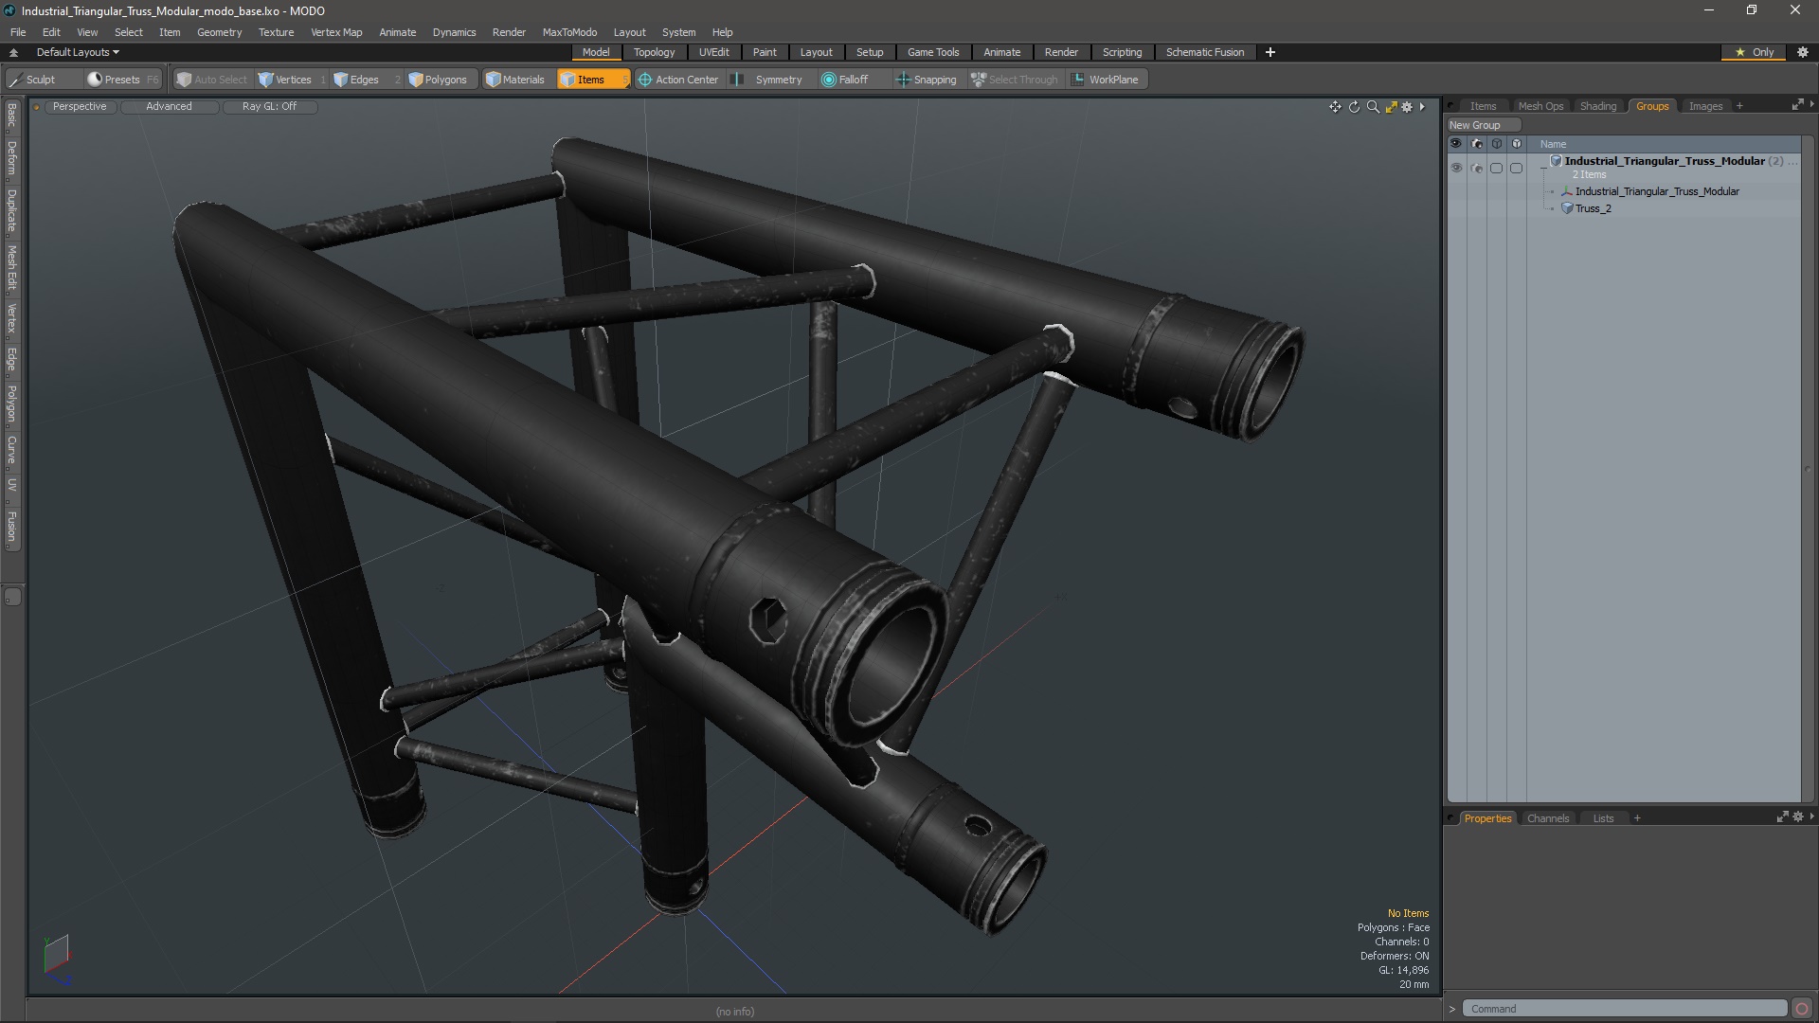Switch to the Channels tab

coord(1548,818)
